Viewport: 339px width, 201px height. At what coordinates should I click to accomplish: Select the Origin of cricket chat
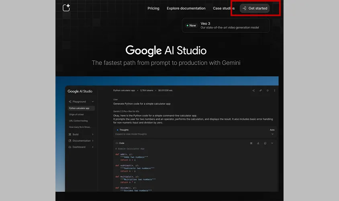tap(76, 115)
